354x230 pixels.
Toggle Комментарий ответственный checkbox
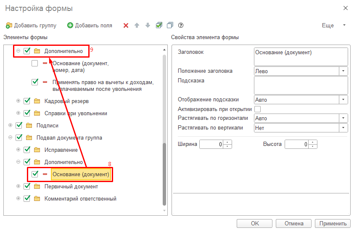[27, 198]
